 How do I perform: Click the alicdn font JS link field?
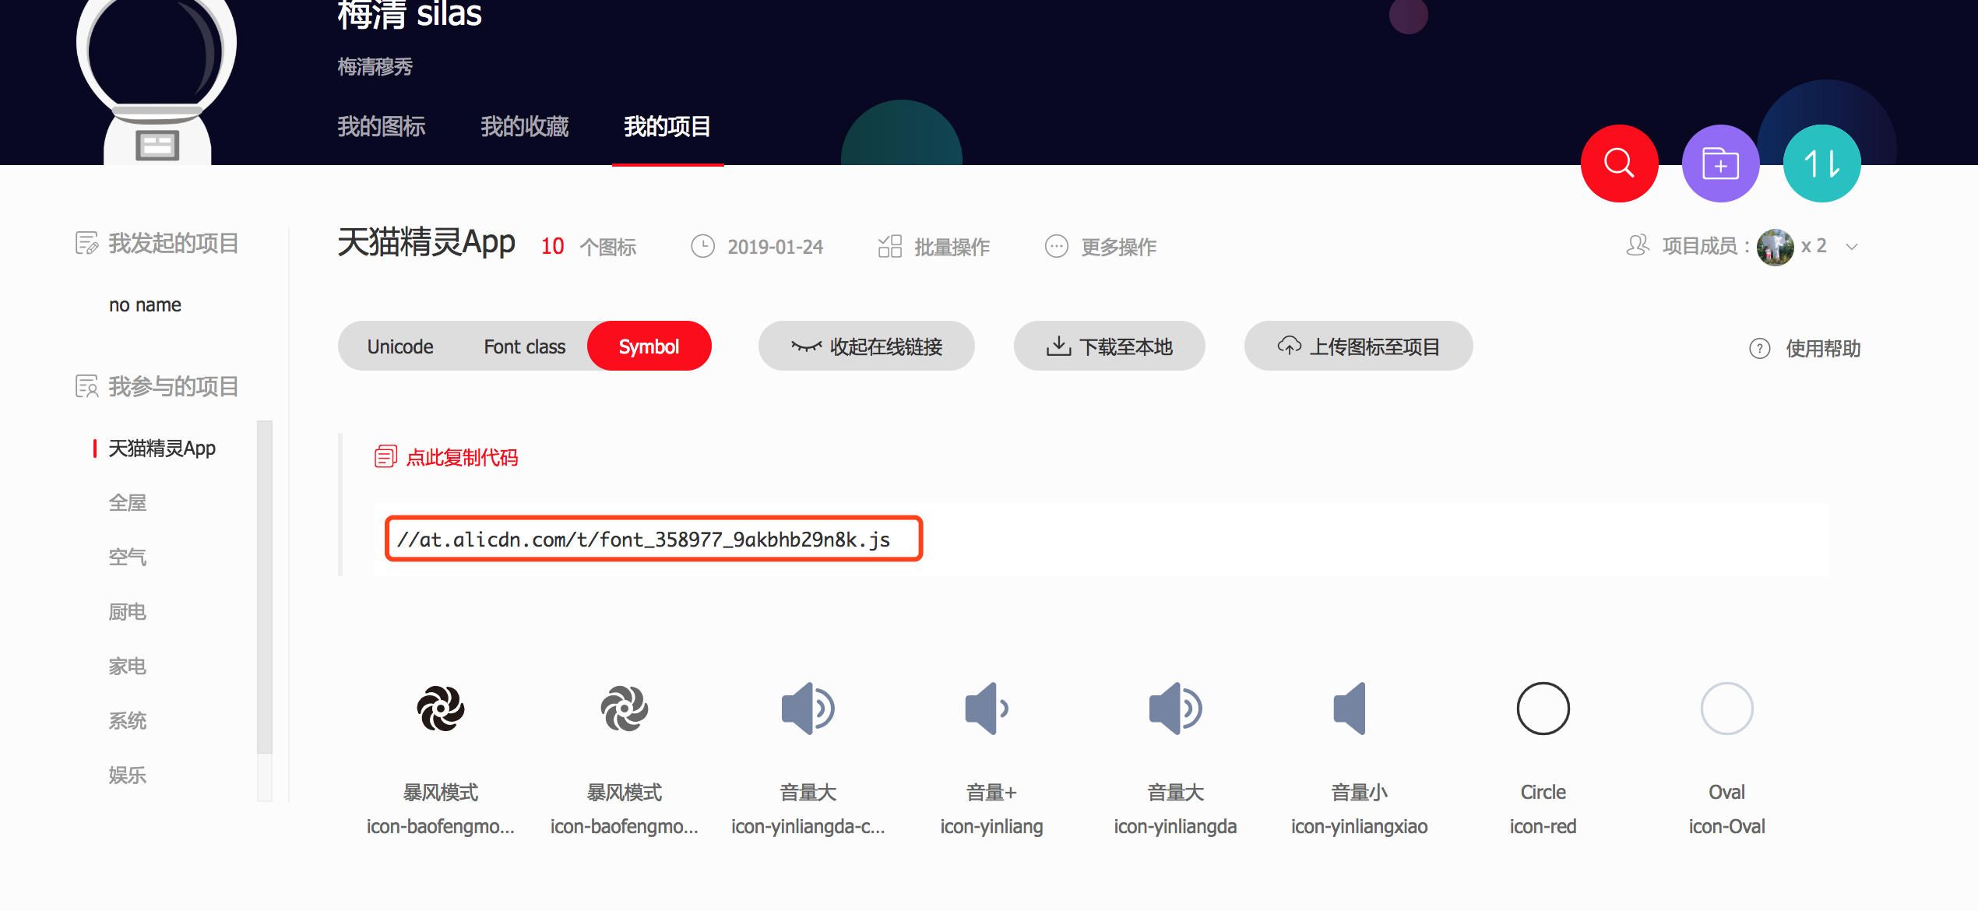(653, 539)
